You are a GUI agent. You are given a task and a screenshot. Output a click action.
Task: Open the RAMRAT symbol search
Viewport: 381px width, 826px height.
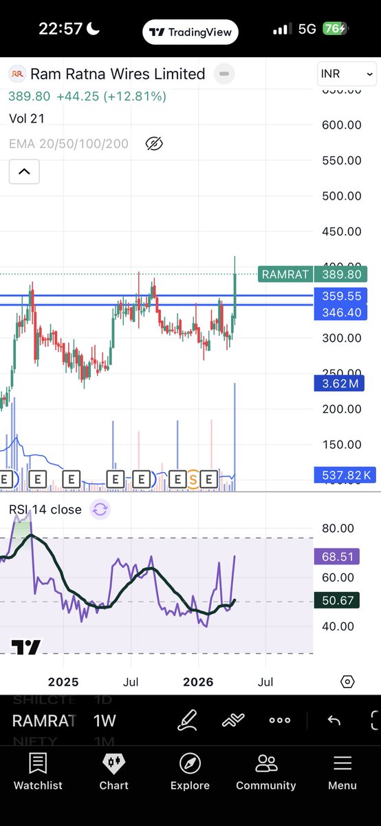pos(44,721)
